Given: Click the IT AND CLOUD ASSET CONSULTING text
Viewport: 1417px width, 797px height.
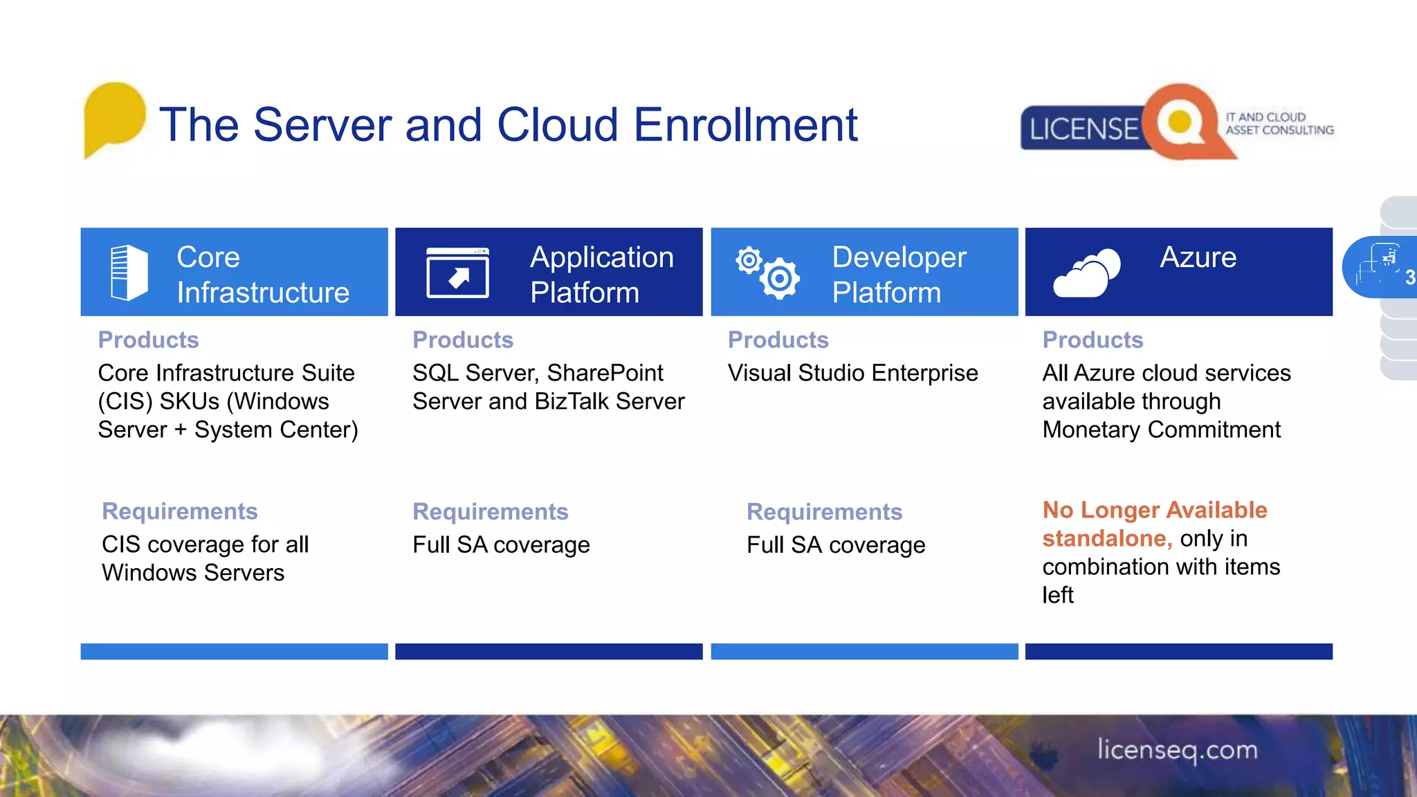Looking at the screenshot, I should pos(1279,124).
